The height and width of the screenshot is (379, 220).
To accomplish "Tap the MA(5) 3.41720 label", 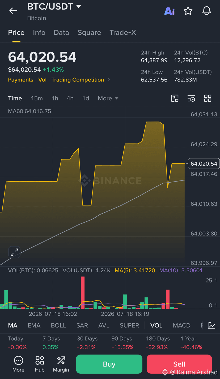I will point(135,270).
